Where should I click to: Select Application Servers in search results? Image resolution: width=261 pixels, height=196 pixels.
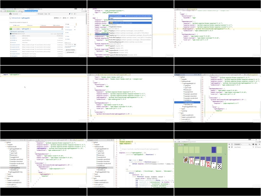click(x=116, y=27)
